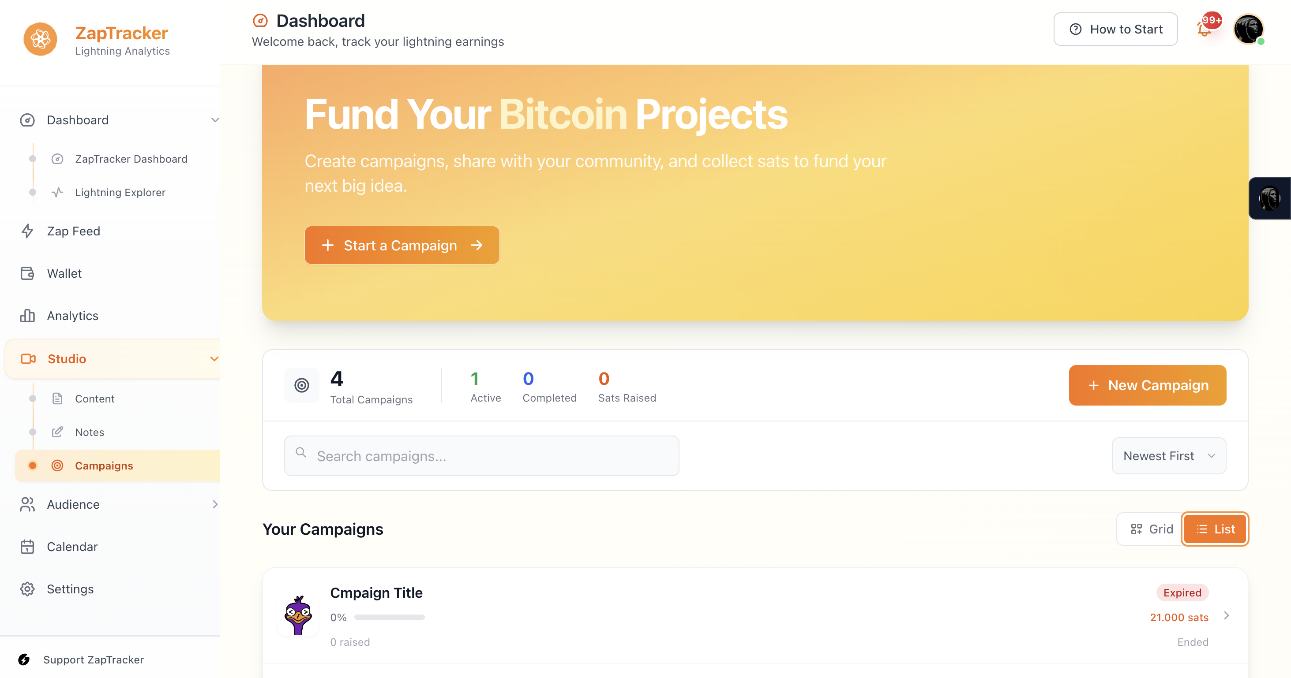1291x678 pixels.
Task: Click the notifications bell icon
Action: click(x=1204, y=29)
